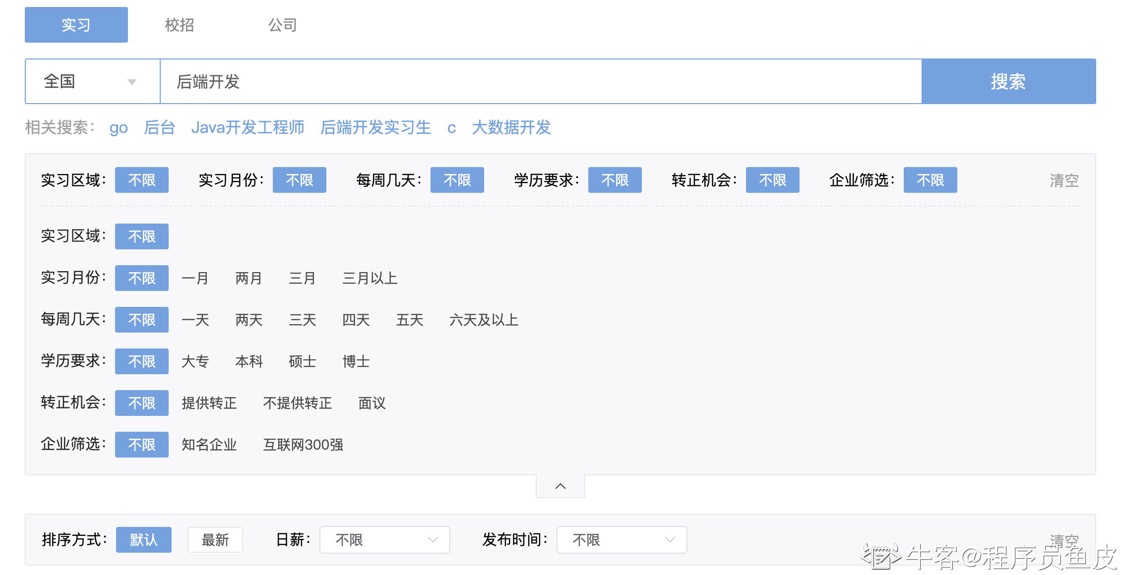Switch to the 公司 tab
1122x575 pixels.
point(282,25)
